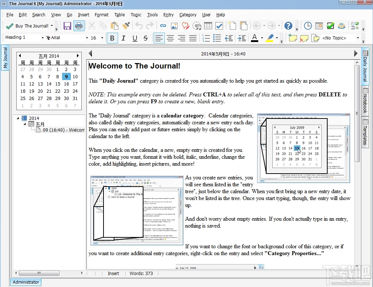Open the birthday cake events icon
The image size is (373, 287).
pyautogui.click(x=342, y=26)
